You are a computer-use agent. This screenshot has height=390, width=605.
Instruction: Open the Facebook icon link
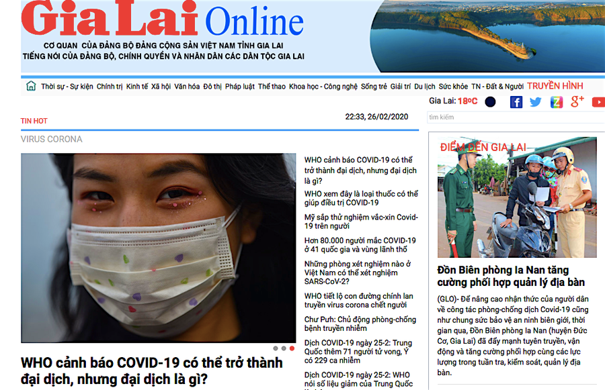coord(516,102)
